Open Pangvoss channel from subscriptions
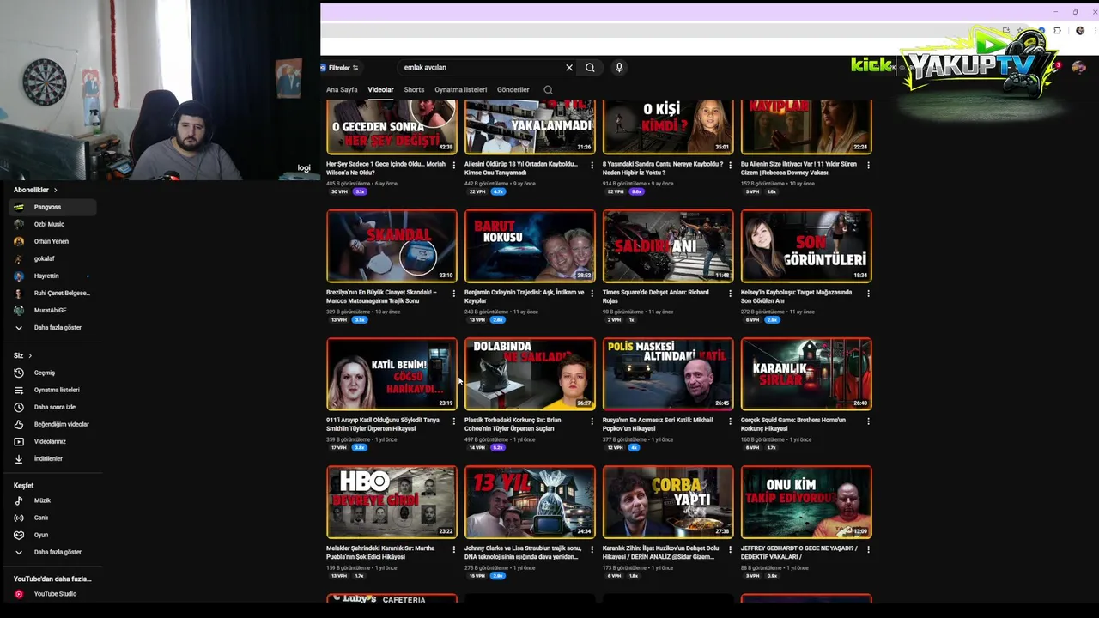 pos(53,207)
